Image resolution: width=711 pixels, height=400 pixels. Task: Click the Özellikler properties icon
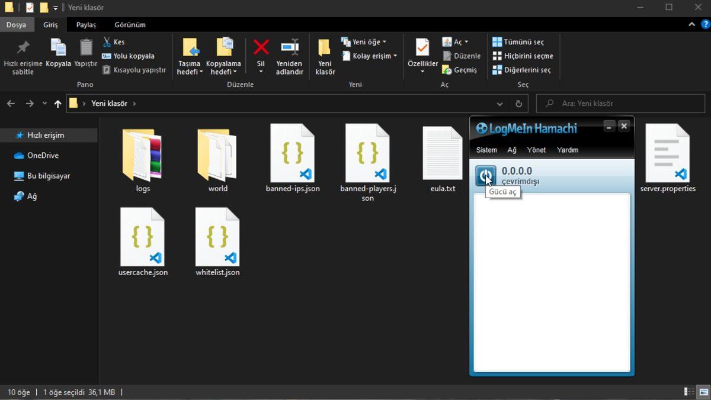click(x=422, y=48)
